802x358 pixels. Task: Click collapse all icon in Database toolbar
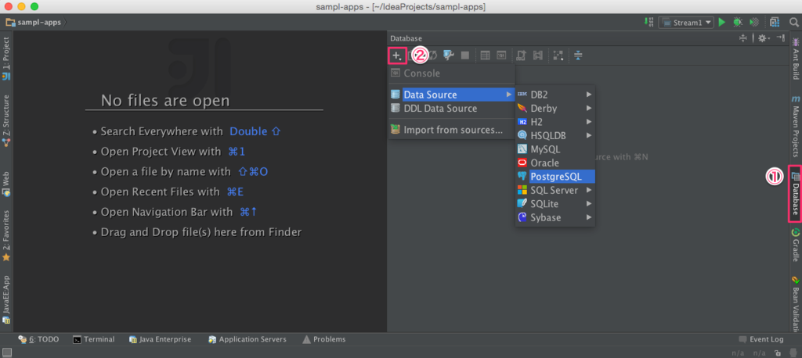578,55
